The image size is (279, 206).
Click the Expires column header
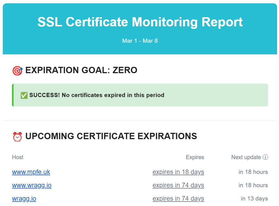(x=195, y=157)
